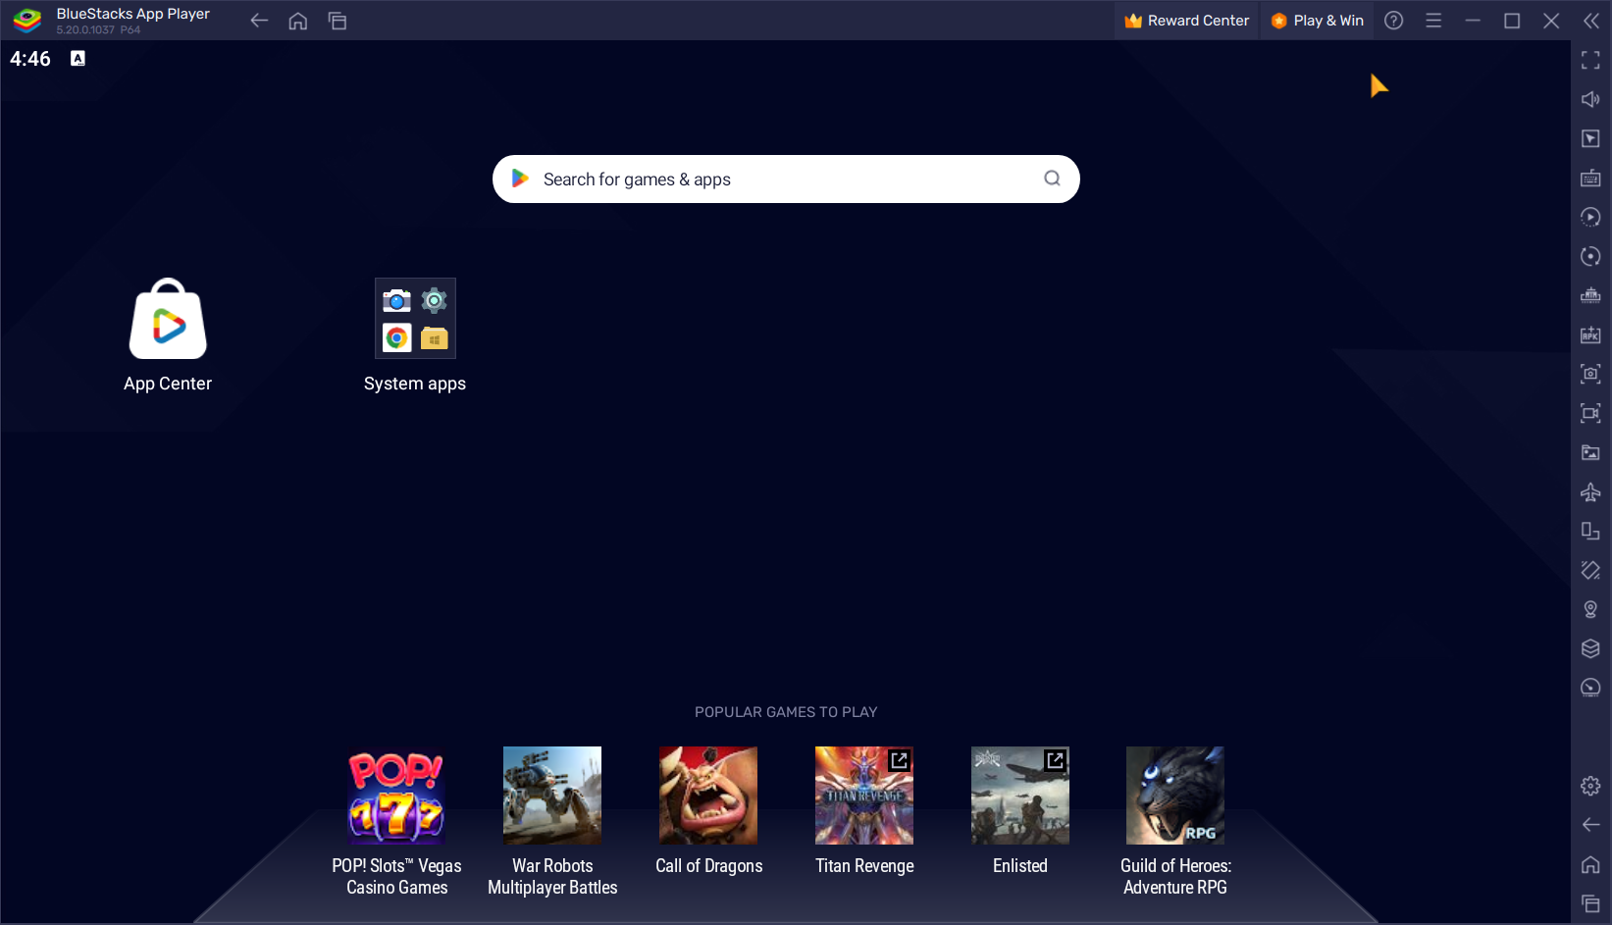Click the search magnifier icon
Screen dimensions: 1612x925
1052,179
